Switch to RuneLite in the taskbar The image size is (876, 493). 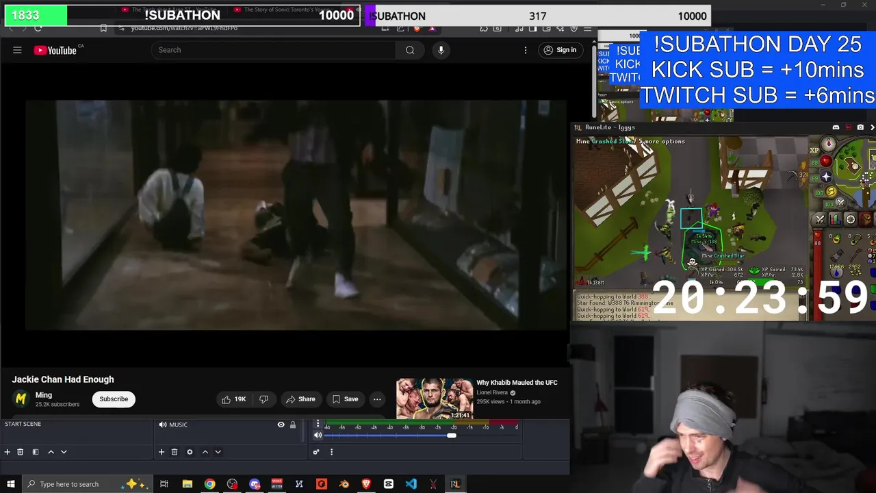coord(455,484)
